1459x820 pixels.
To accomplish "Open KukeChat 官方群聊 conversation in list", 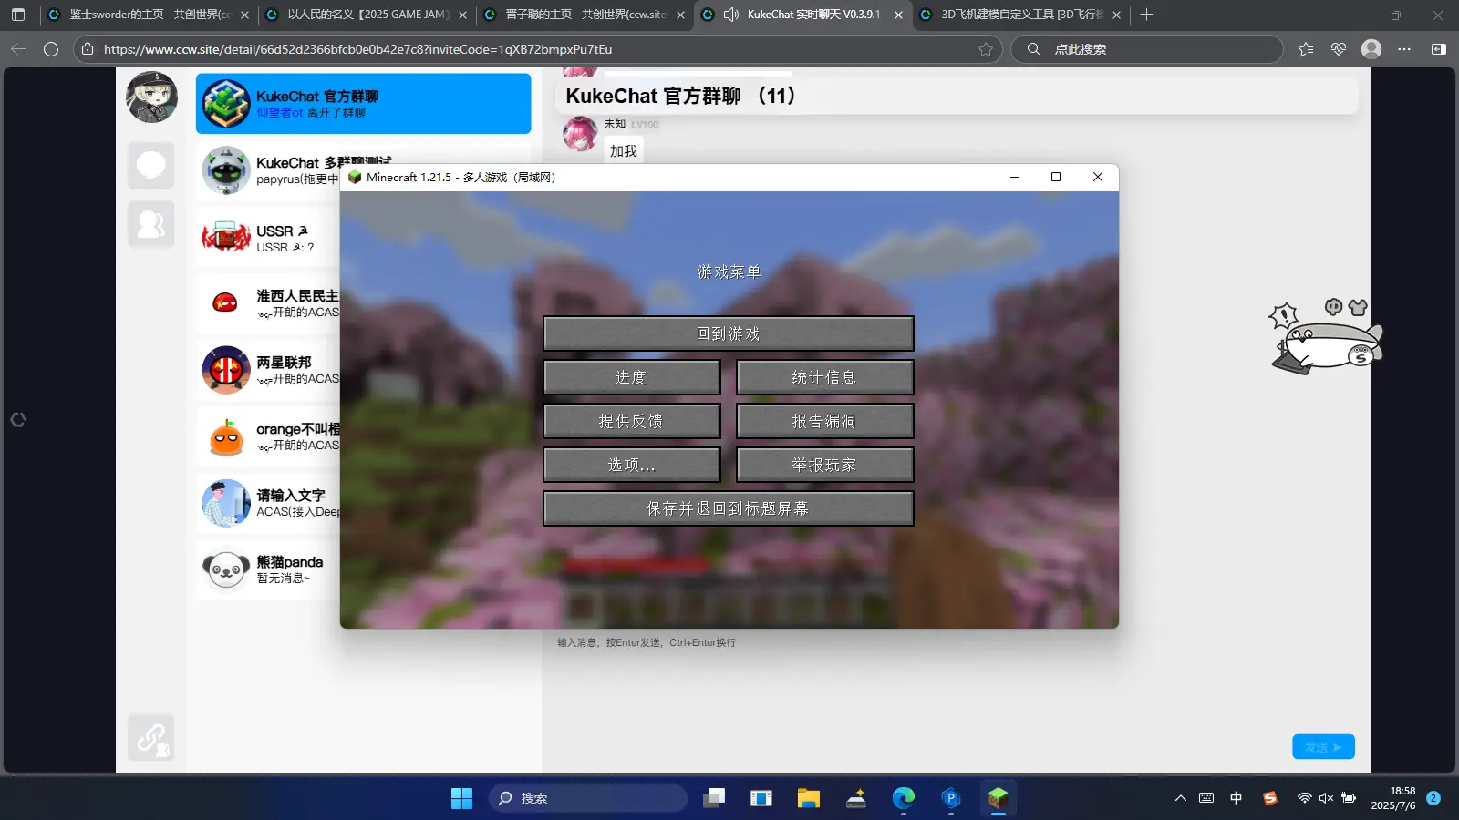I will point(363,104).
